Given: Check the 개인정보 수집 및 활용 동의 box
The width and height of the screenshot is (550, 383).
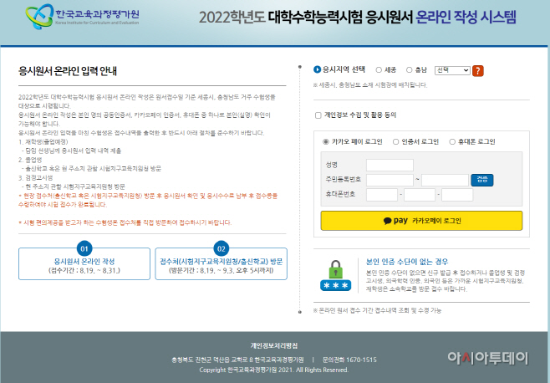Looking at the screenshot, I should 318,115.
